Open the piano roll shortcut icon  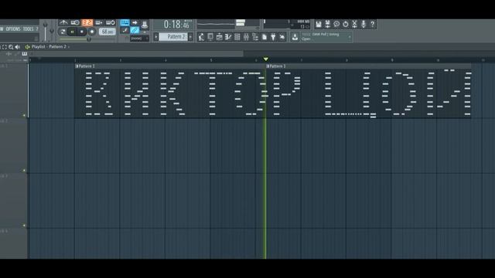(228, 37)
